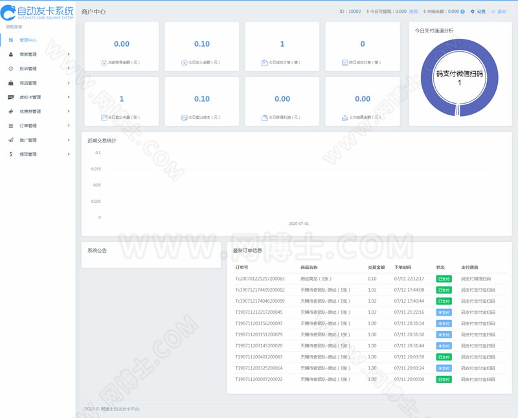Expand the 投诉管理 submenu chevron

coord(69,69)
